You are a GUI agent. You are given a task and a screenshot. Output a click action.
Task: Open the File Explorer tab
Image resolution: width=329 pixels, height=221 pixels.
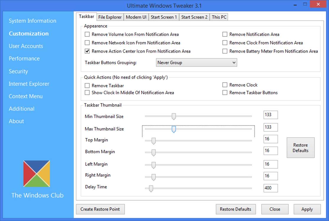[110, 17]
